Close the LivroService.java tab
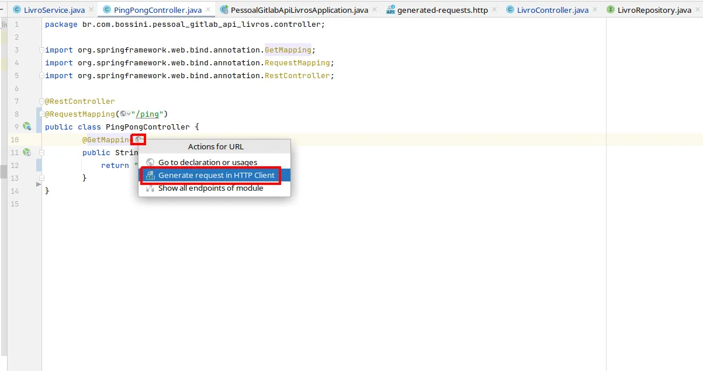Image resolution: width=703 pixels, height=371 pixels. (91, 10)
